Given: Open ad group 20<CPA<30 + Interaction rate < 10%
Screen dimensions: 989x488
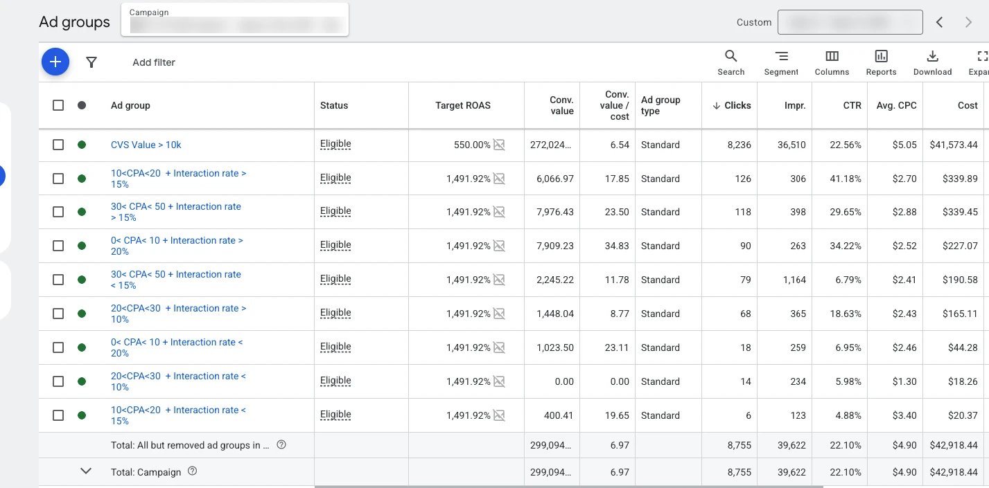Looking at the screenshot, I should [x=178, y=381].
